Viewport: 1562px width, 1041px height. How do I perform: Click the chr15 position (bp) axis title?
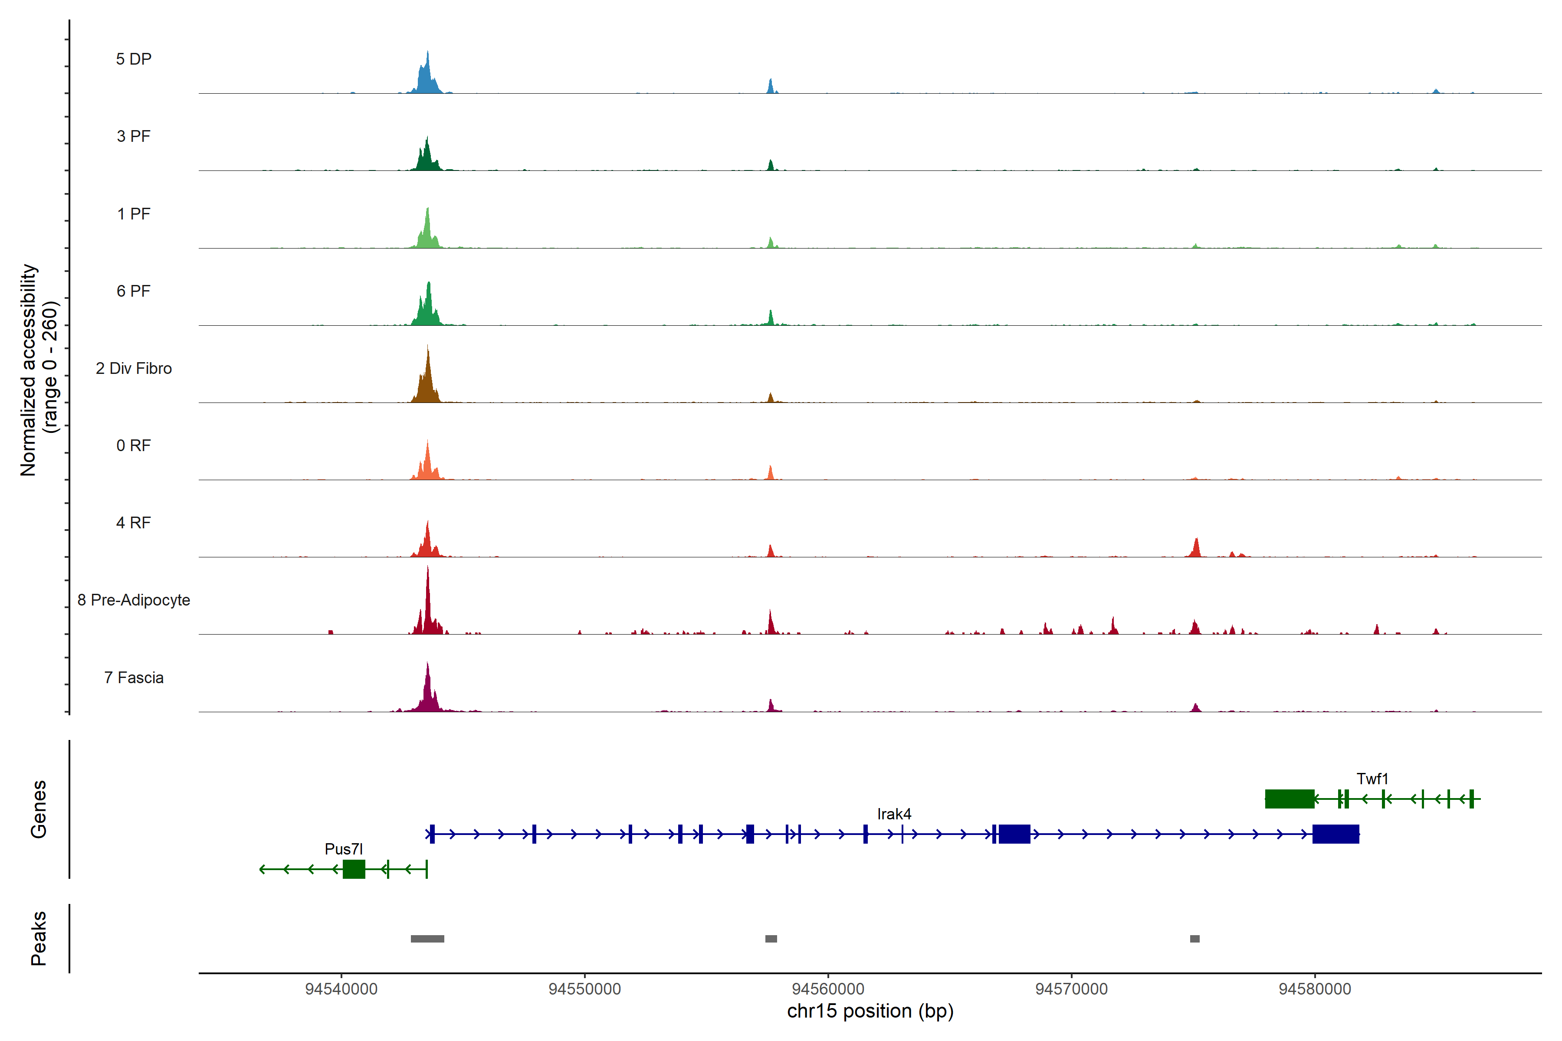pyautogui.click(x=870, y=1011)
